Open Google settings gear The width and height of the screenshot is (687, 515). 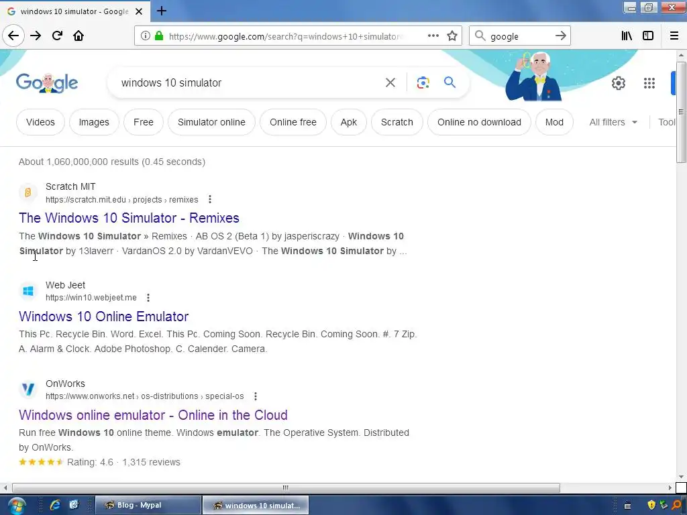[618, 83]
